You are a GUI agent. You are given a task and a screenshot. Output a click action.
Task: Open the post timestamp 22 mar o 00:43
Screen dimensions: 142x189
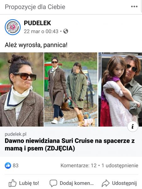pyautogui.click(x=41, y=31)
